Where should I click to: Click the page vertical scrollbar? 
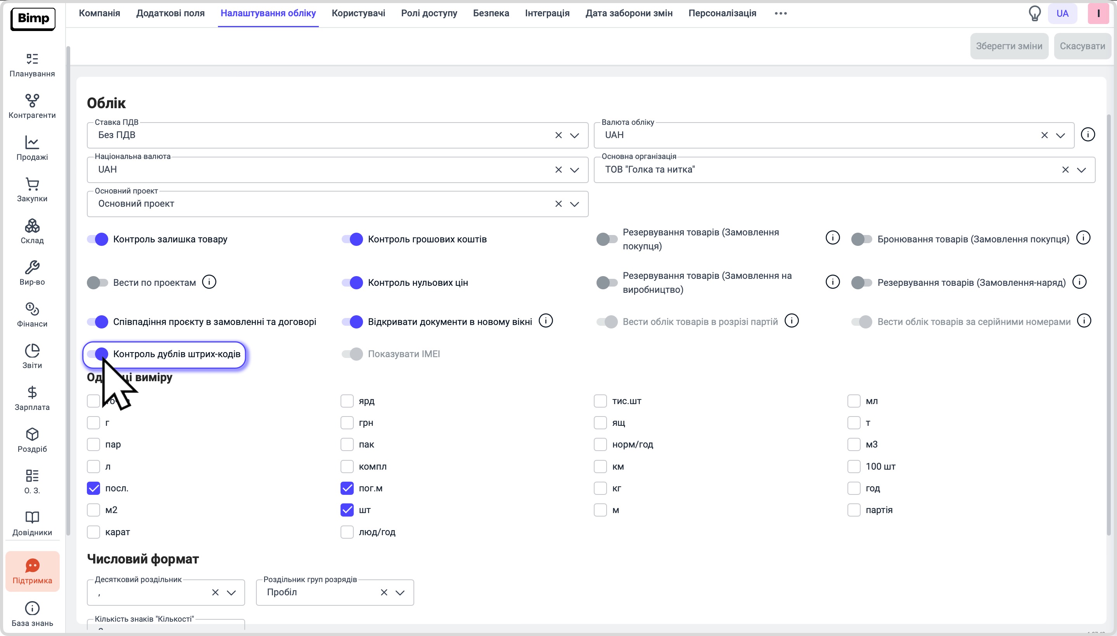(x=1109, y=325)
